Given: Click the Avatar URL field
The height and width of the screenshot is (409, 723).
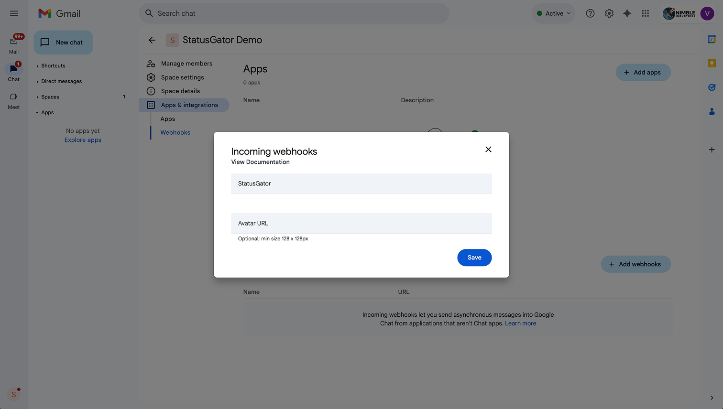Looking at the screenshot, I should [x=361, y=223].
